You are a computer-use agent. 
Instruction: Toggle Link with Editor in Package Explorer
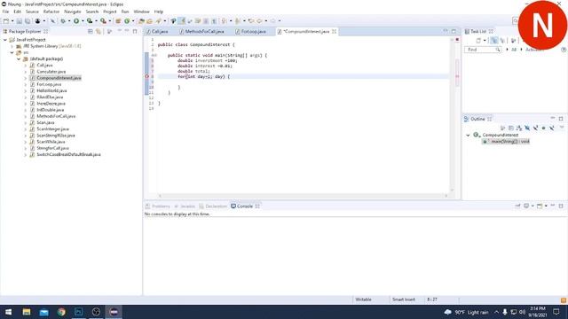click(x=99, y=32)
